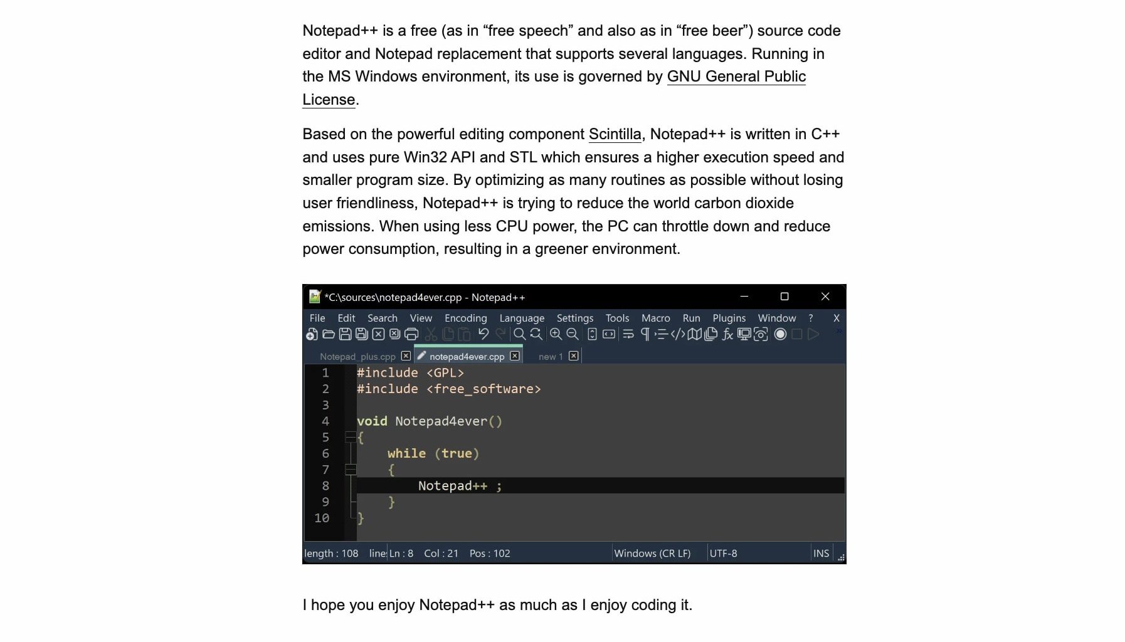Image resolution: width=1125 pixels, height=642 pixels.
Task: Open the Encoding menu
Action: (465, 318)
